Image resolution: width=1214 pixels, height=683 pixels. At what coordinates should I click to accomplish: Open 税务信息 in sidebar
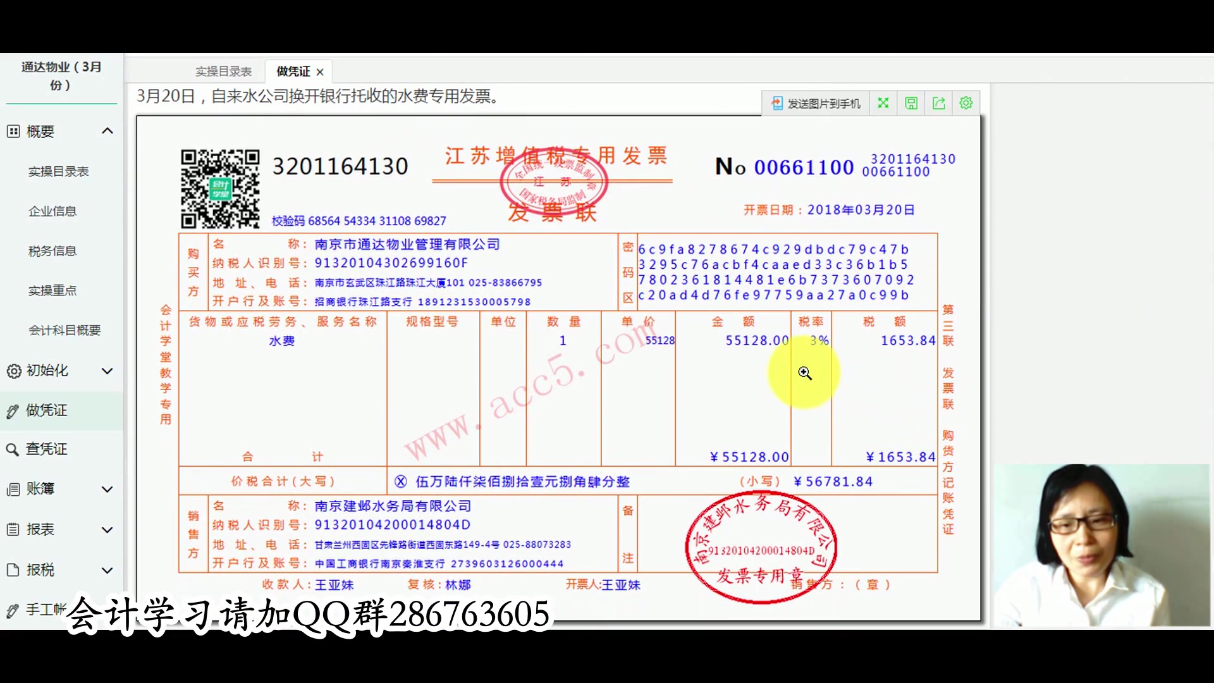tap(52, 251)
